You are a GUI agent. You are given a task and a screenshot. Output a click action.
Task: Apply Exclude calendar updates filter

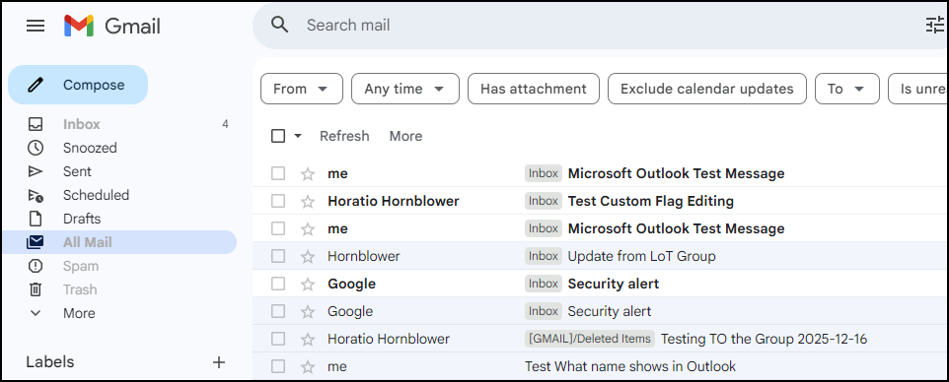[707, 89]
